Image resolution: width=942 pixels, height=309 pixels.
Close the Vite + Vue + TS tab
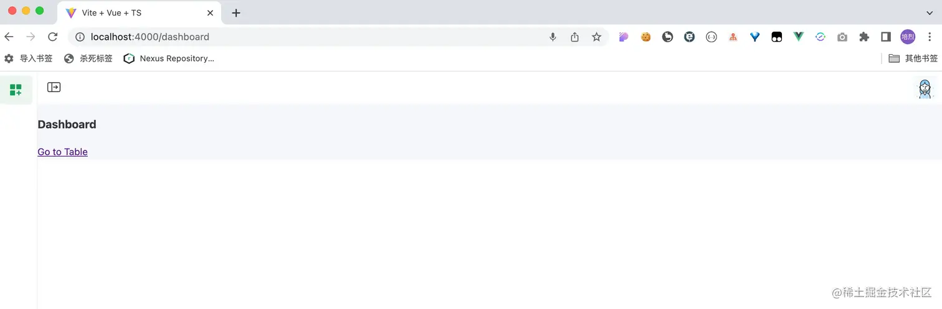pyautogui.click(x=211, y=13)
